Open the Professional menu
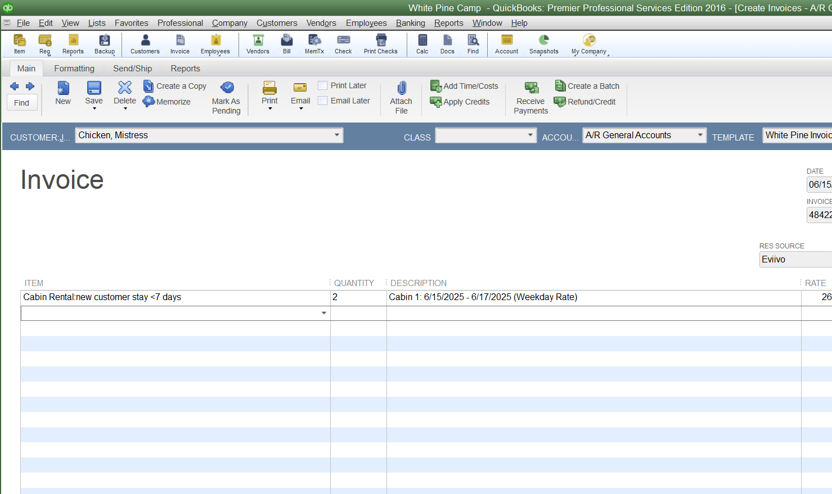832x494 pixels. 180,23
